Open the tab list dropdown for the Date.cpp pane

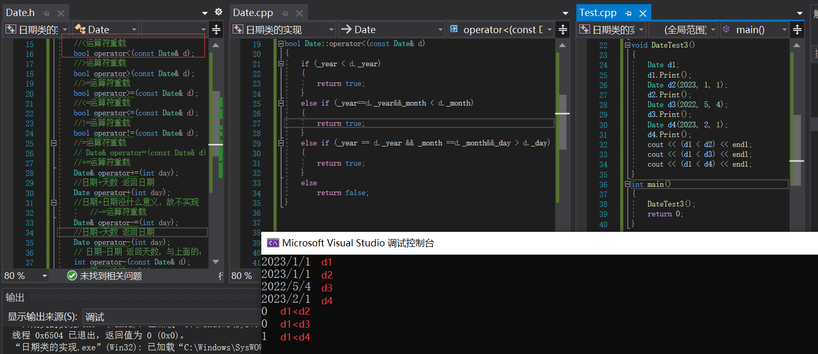click(x=565, y=13)
